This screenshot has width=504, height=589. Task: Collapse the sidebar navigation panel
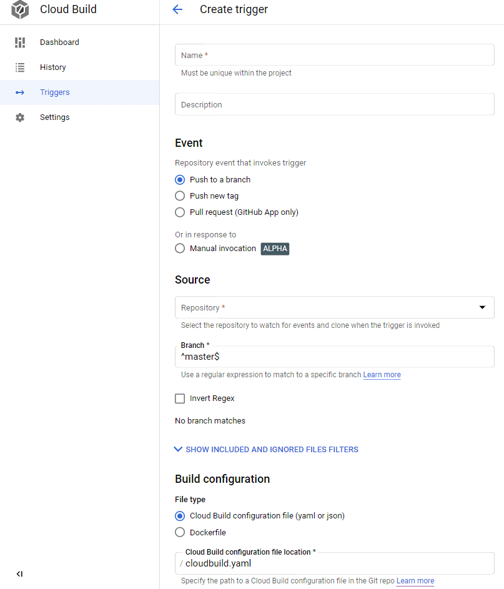[x=20, y=574]
